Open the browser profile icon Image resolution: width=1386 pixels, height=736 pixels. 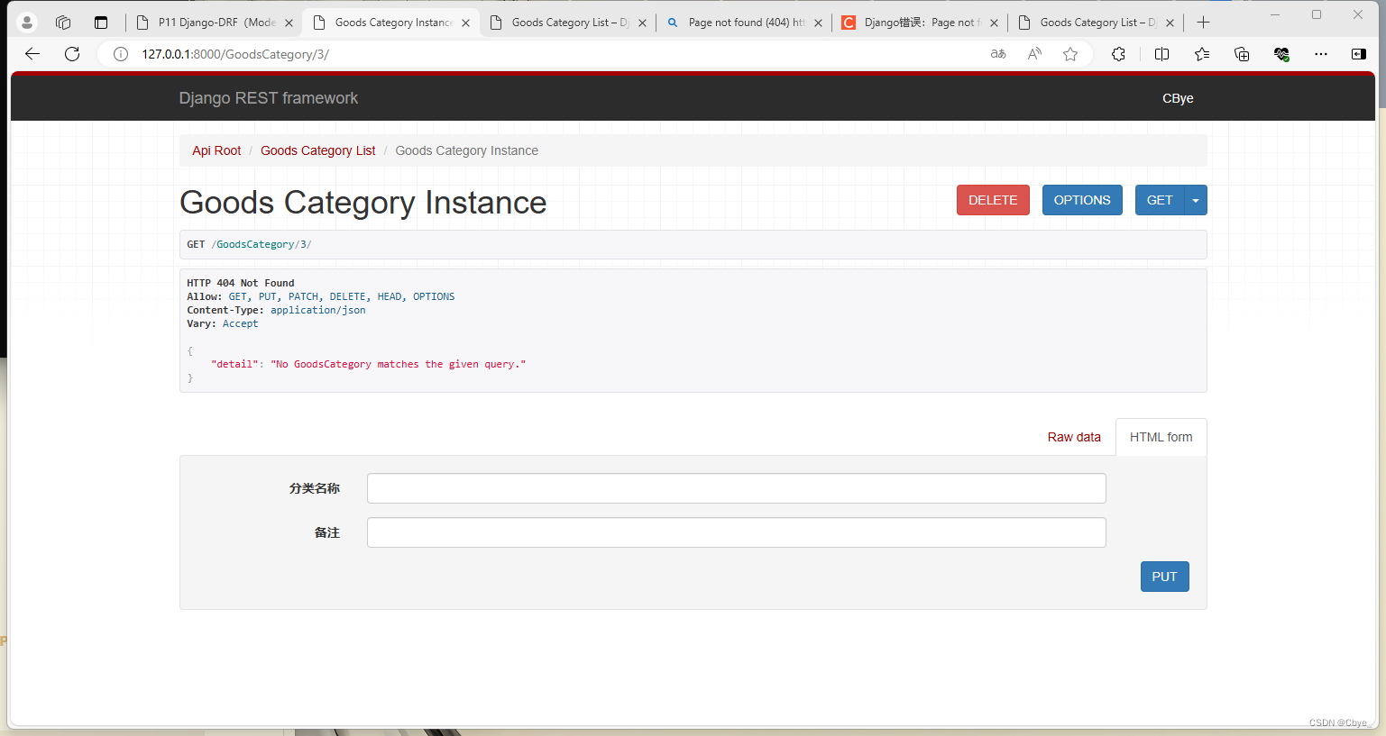(x=27, y=23)
